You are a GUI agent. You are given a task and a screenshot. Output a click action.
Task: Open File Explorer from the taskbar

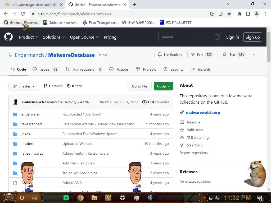(94, 198)
